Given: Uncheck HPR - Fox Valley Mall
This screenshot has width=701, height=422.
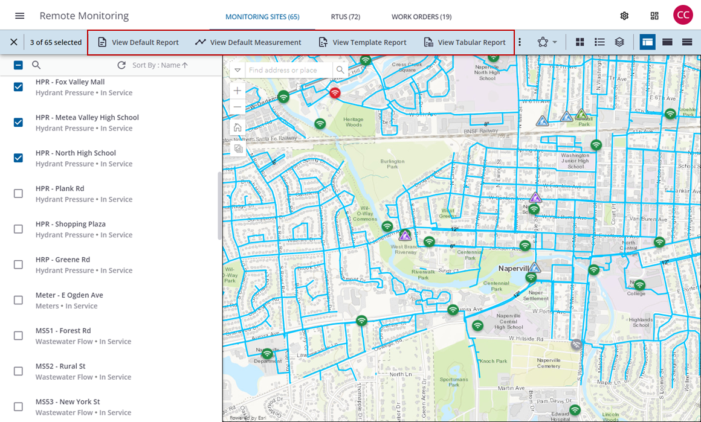Looking at the screenshot, I should (x=18, y=87).
